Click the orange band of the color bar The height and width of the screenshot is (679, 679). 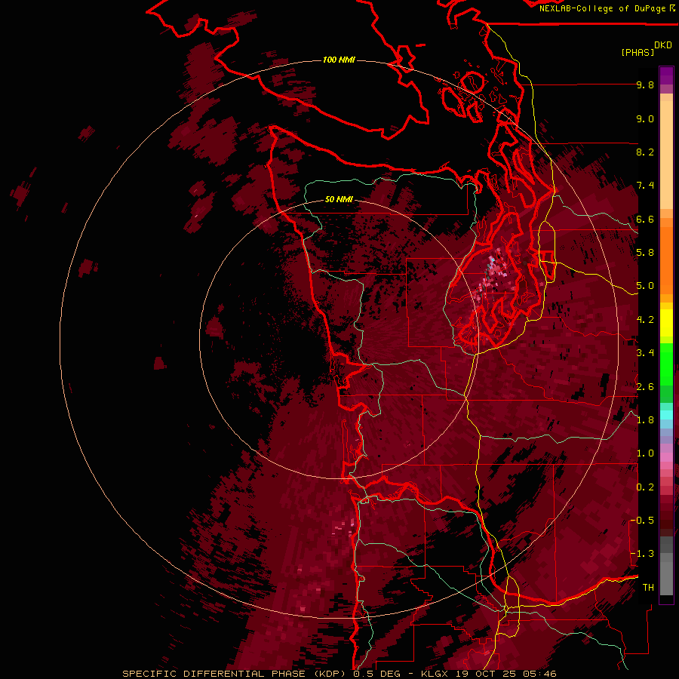pos(666,256)
